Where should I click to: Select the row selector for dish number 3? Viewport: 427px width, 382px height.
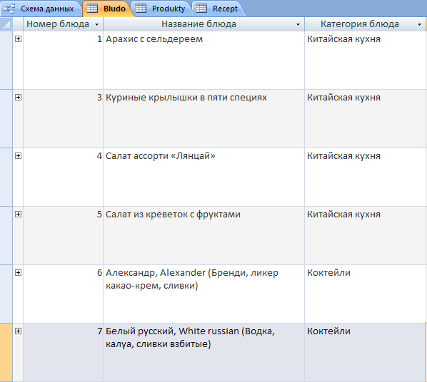click(x=6, y=119)
